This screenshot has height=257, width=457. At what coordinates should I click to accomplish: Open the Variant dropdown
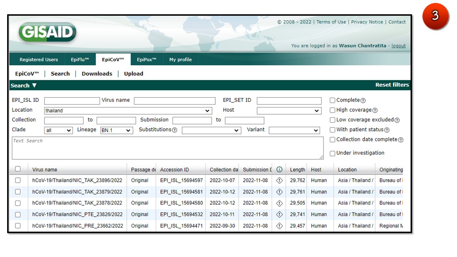(294, 130)
